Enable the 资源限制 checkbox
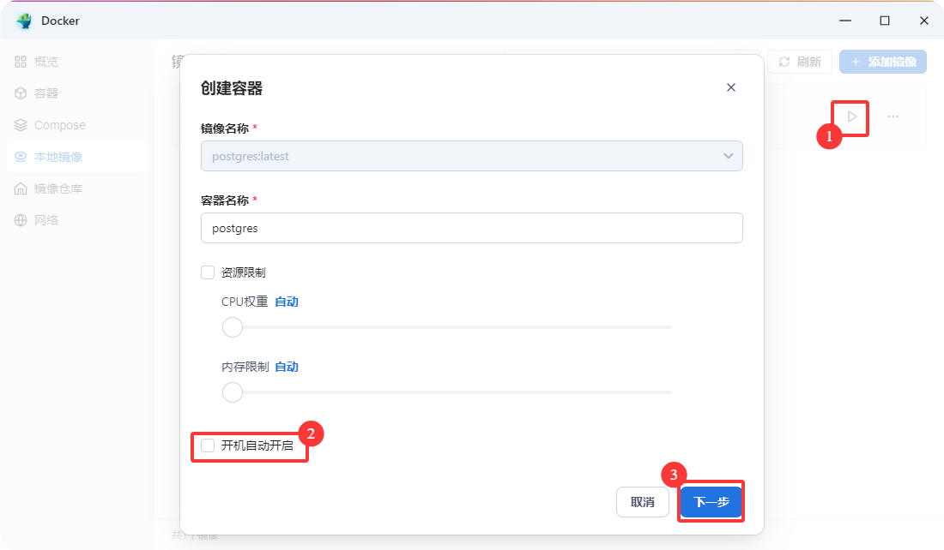 tap(208, 272)
